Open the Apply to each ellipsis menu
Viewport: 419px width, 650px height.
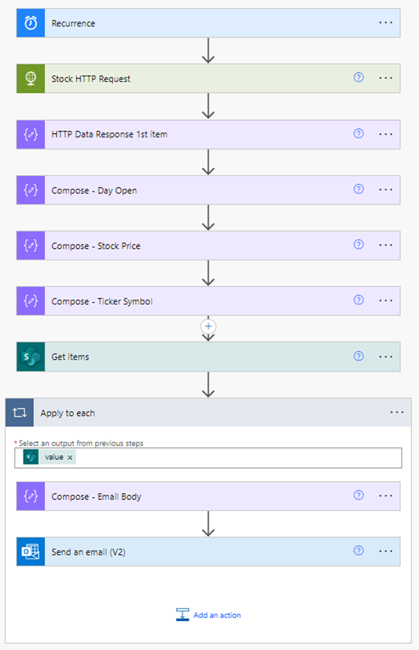pyautogui.click(x=397, y=412)
